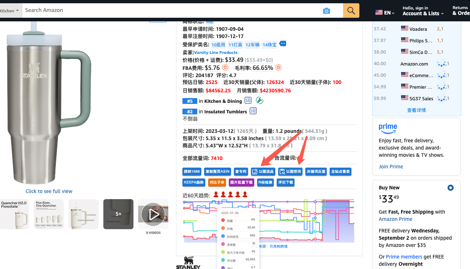The image size is (470, 269).
Task: Click the purple 图片批量下载 button
Action: (242, 182)
